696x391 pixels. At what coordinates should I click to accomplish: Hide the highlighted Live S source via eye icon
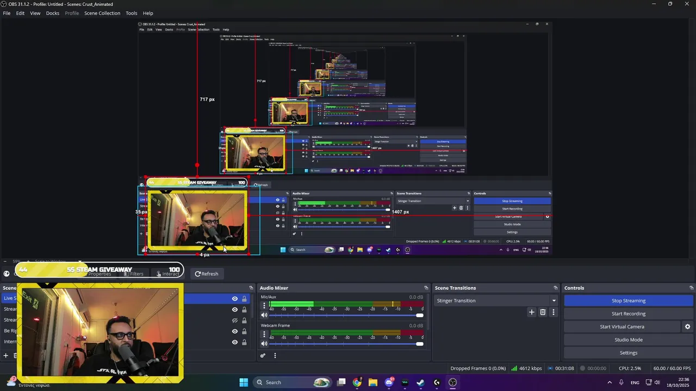(x=235, y=299)
